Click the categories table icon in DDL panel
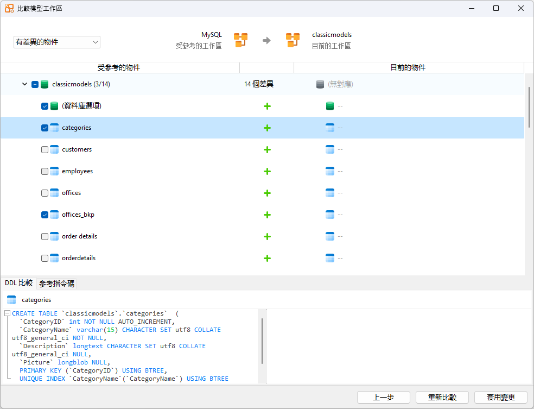Image resolution: width=534 pixels, height=409 pixels. click(x=11, y=299)
